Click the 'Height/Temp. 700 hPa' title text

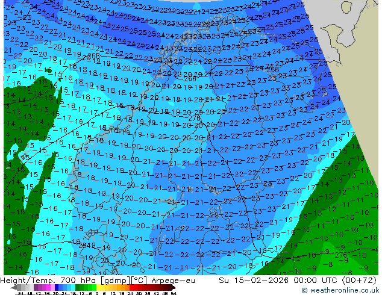pos(48,281)
